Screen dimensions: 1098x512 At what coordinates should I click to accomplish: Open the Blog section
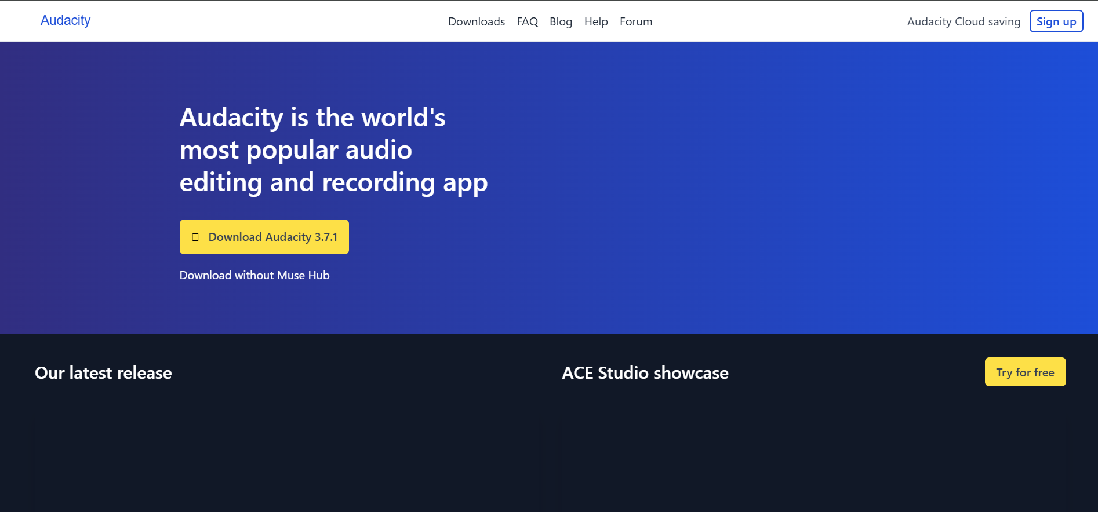tap(561, 21)
